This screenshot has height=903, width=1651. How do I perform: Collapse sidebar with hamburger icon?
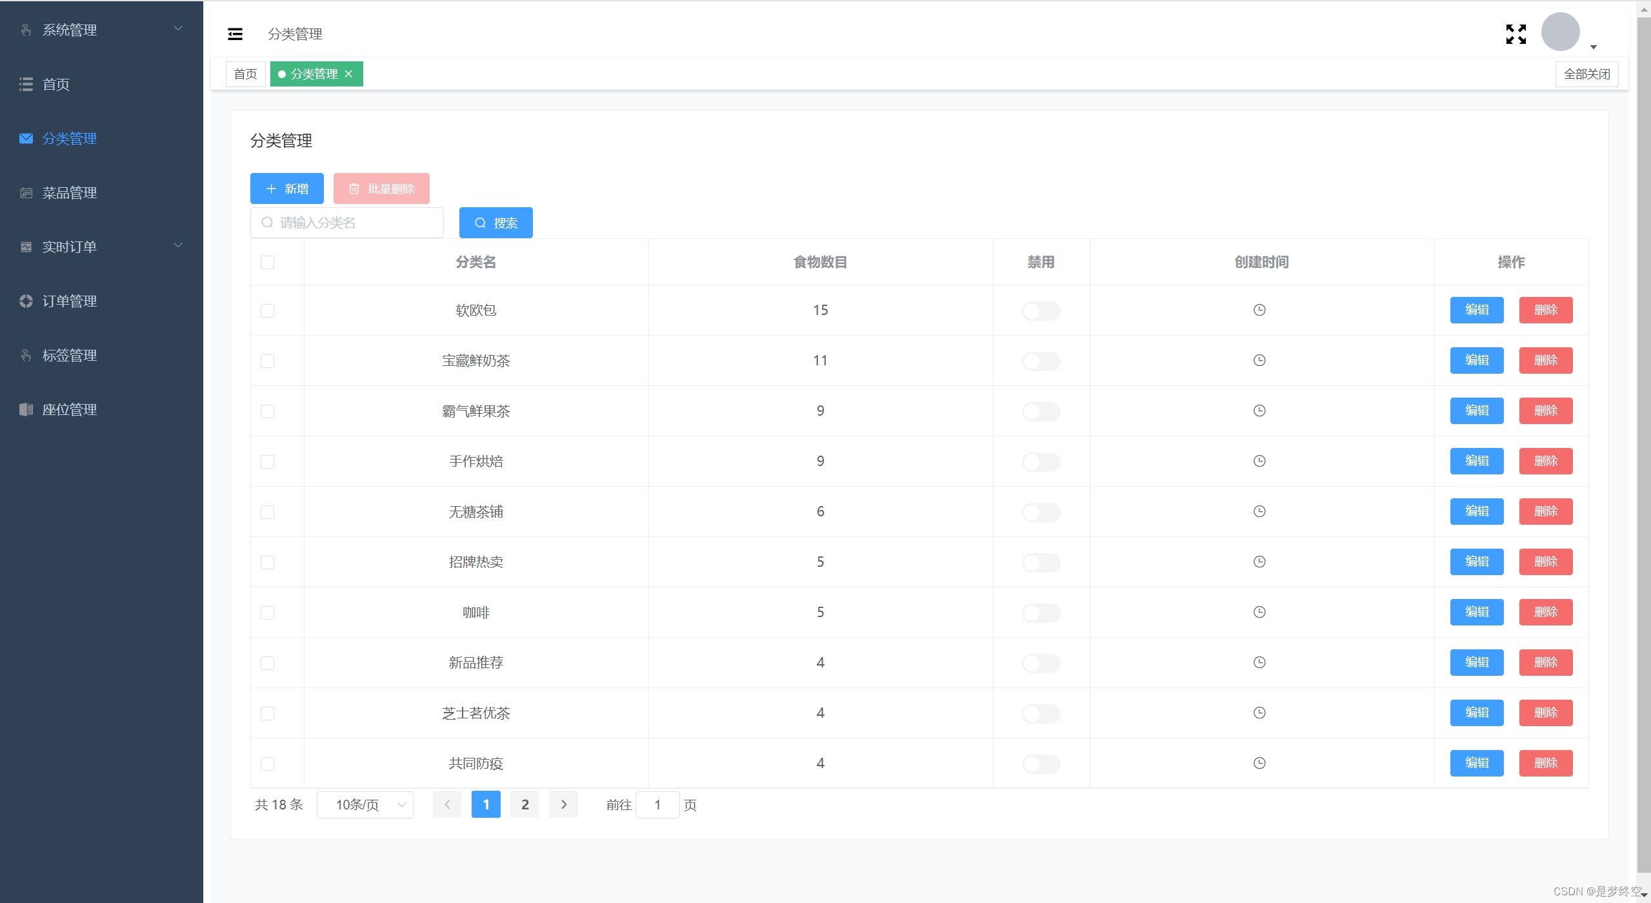pos(235,34)
